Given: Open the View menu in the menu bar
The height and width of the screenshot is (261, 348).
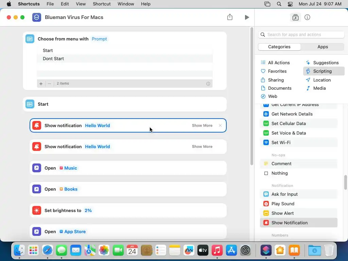Looking at the screenshot, I should pos(81,4).
